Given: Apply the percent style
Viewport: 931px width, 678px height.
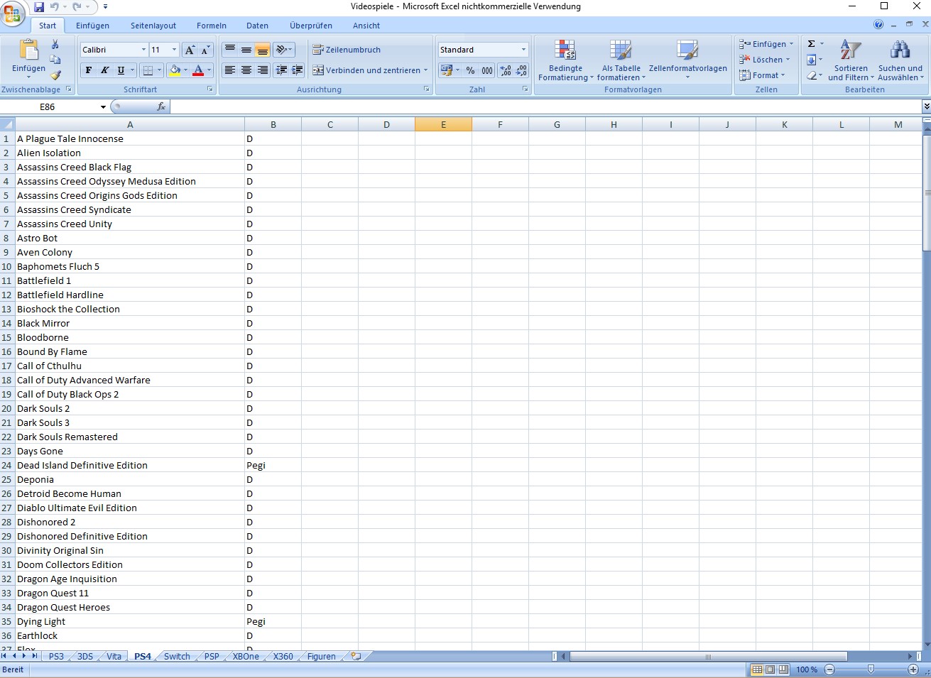Looking at the screenshot, I should [x=470, y=70].
